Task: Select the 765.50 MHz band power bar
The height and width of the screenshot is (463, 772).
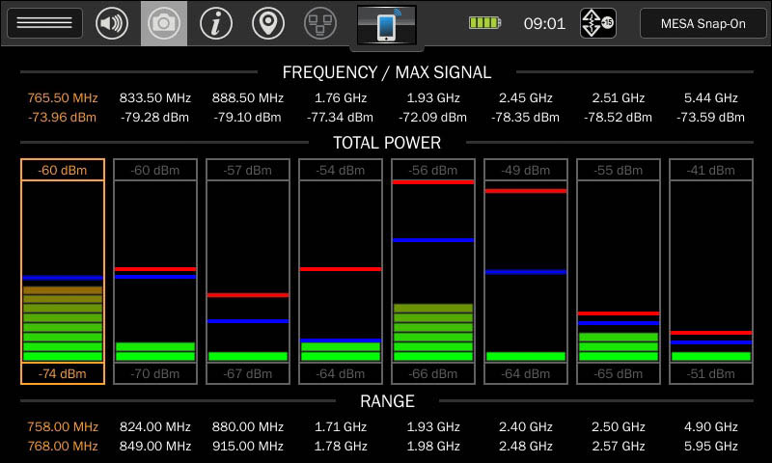Action: pyautogui.click(x=63, y=272)
